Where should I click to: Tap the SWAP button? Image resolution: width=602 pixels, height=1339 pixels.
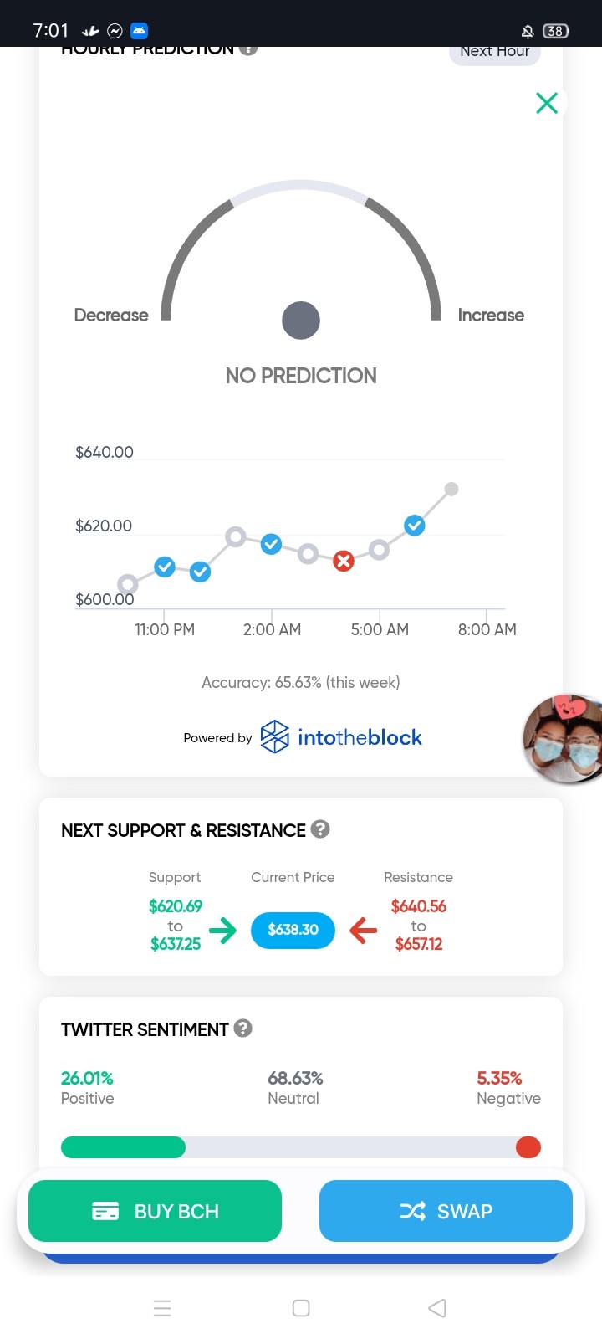[x=446, y=1211]
